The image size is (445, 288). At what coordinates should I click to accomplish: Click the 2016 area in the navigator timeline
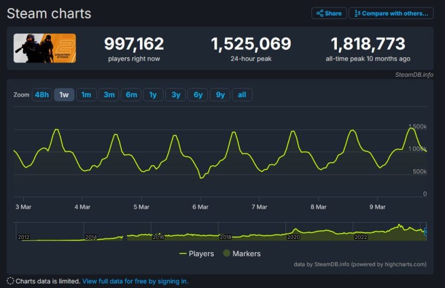coord(158,237)
